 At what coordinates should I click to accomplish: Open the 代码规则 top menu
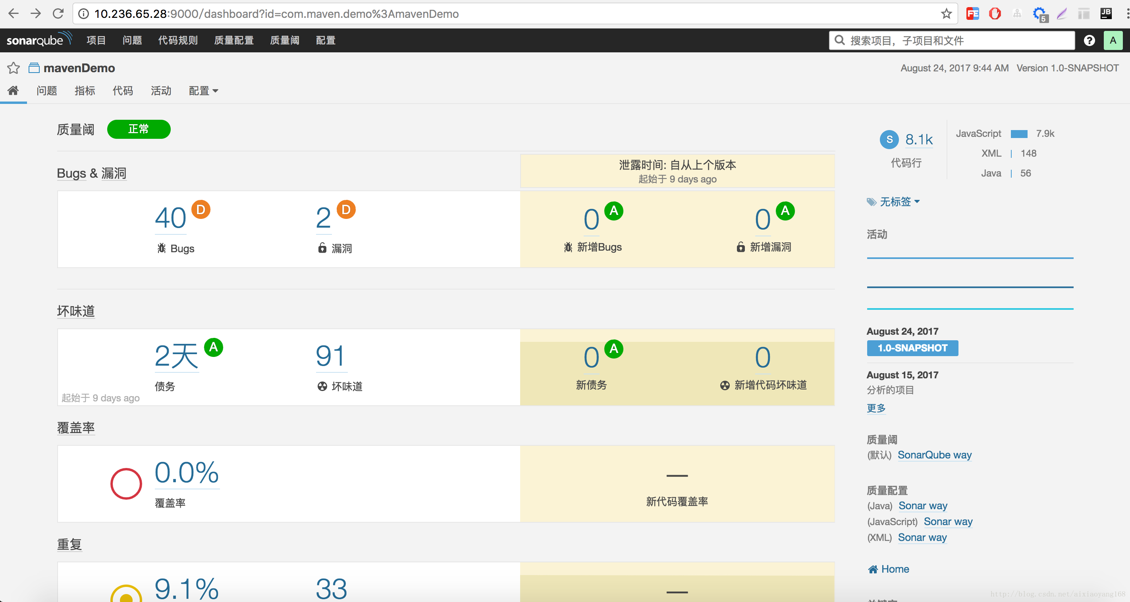[177, 40]
